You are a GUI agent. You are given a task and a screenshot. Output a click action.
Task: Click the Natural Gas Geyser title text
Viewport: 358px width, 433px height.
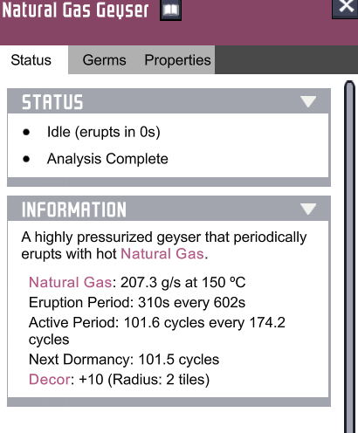pos(75,10)
